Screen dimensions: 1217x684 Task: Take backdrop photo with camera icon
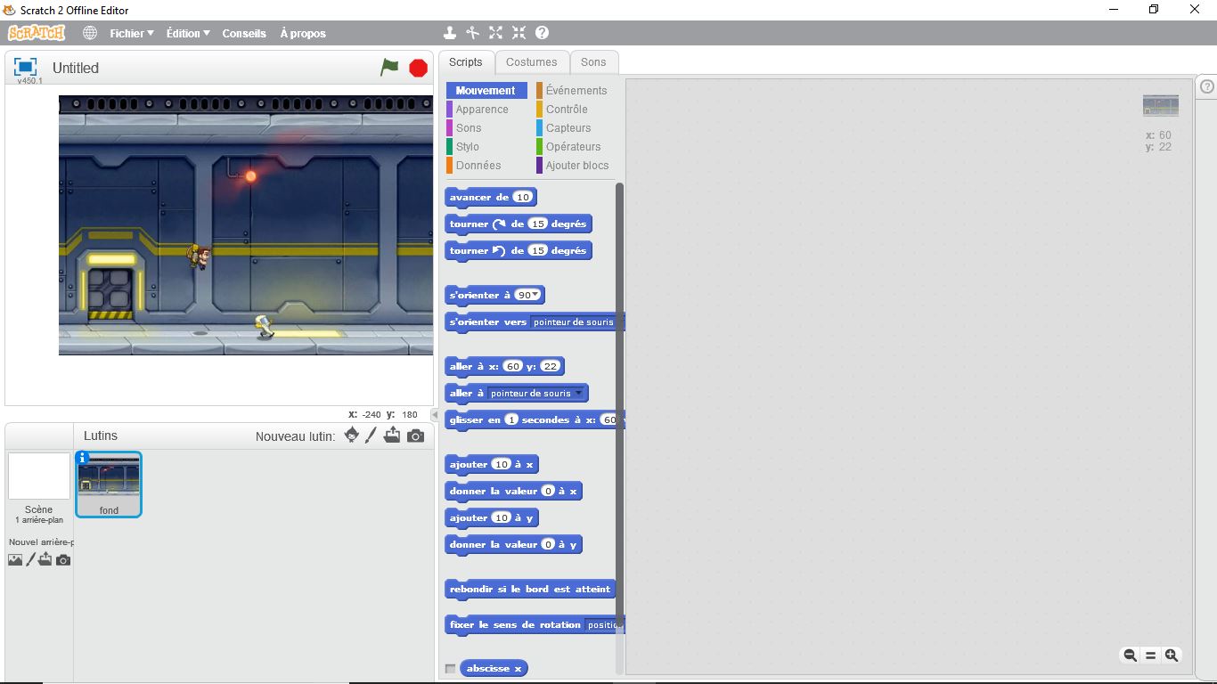[63, 560]
